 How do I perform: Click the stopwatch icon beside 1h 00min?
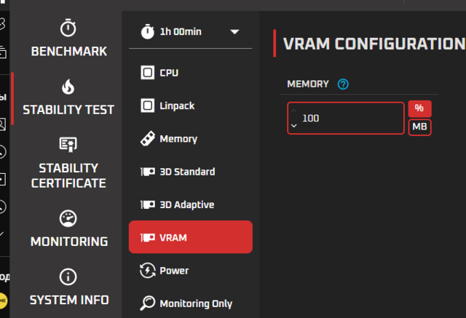pyautogui.click(x=148, y=32)
